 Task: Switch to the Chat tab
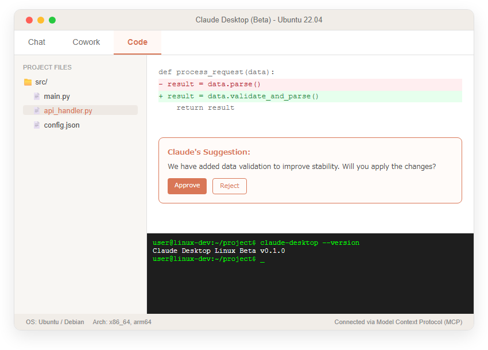tap(37, 42)
